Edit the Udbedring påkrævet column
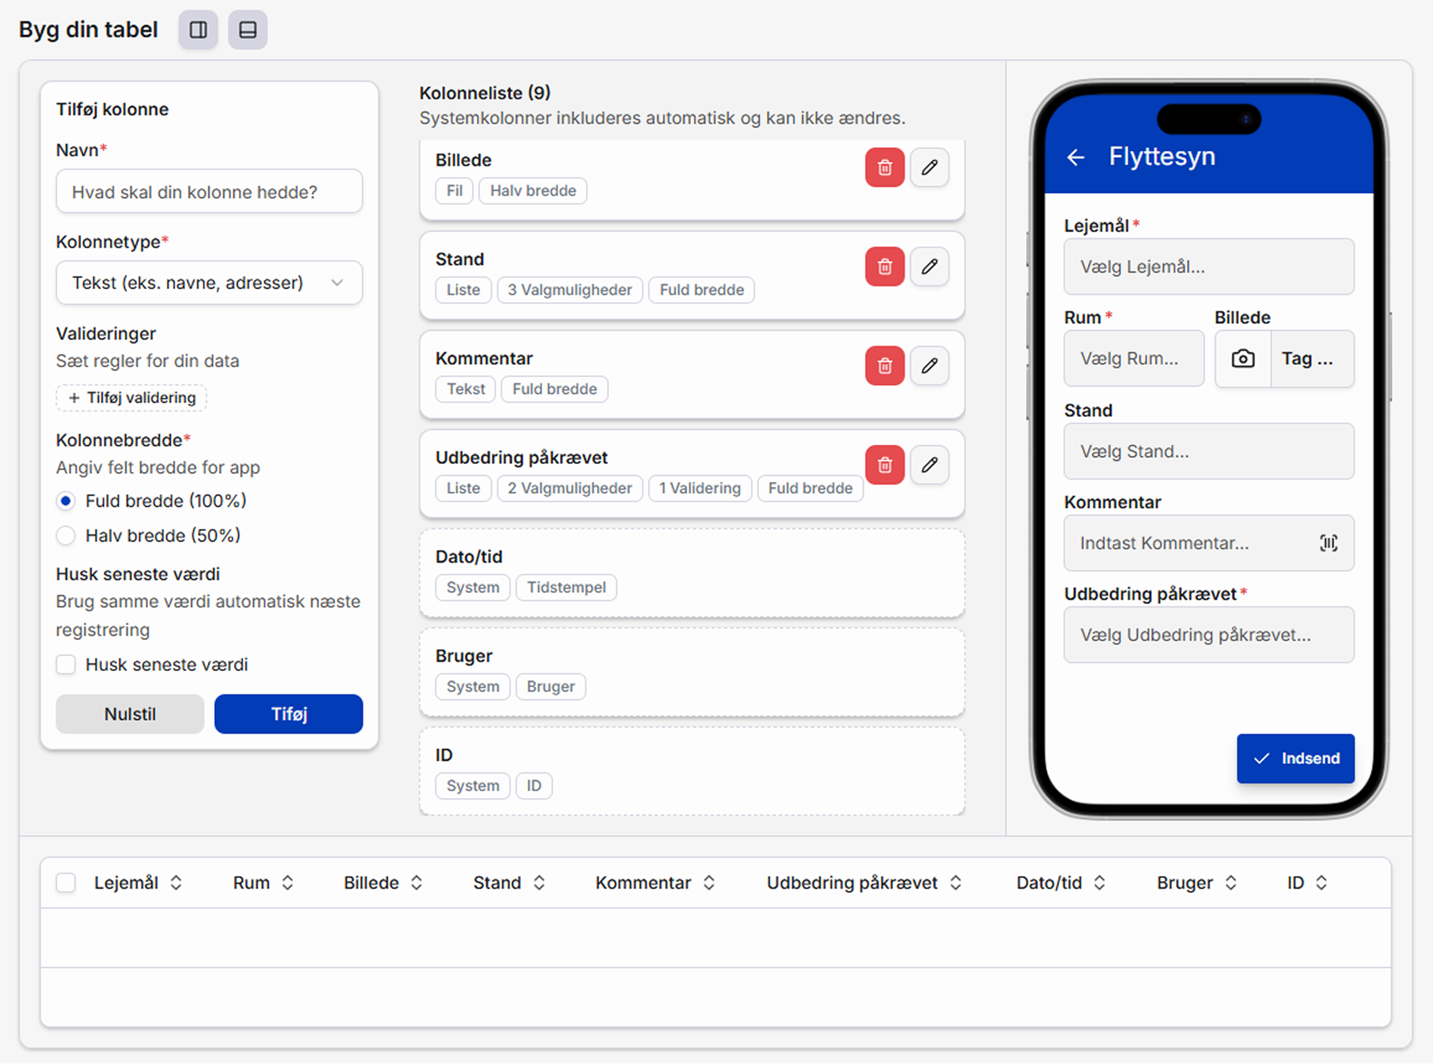This screenshot has height=1064, width=1433. (930, 465)
